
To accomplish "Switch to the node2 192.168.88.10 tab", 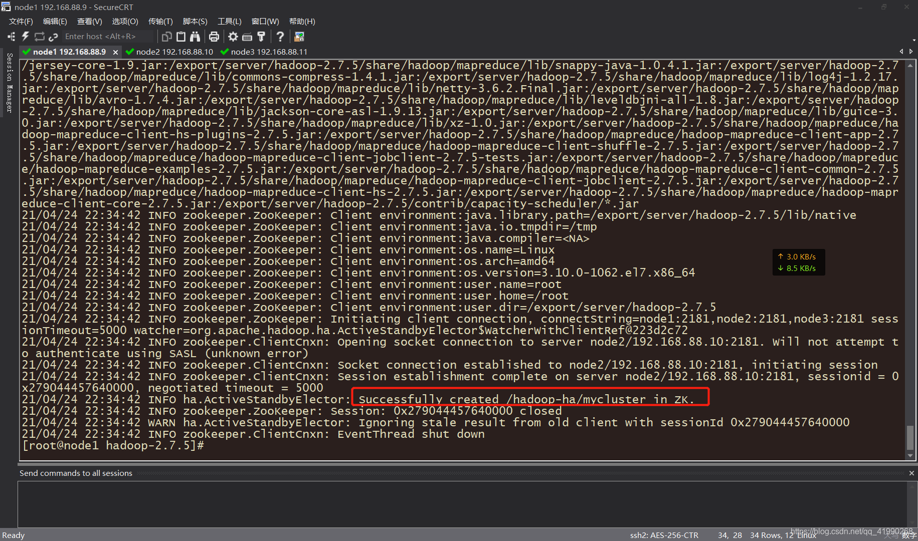I will (169, 52).
